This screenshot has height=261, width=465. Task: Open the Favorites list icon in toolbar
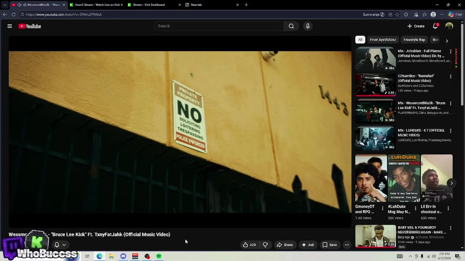pos(424,14)
